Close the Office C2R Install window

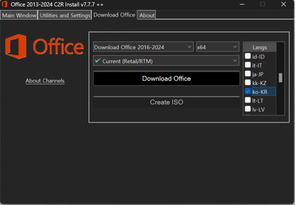click(284, 4)
